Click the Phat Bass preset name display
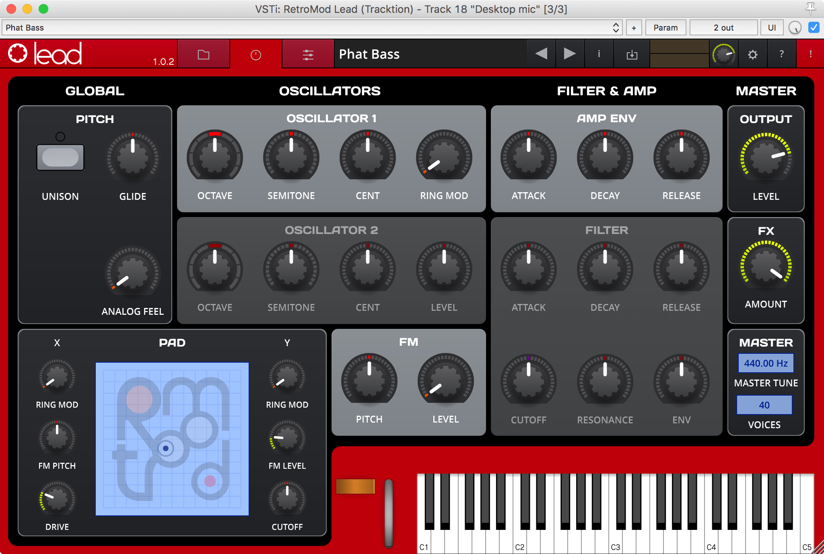This screenshot has width=824, height=554. click(x=431, y=54)
